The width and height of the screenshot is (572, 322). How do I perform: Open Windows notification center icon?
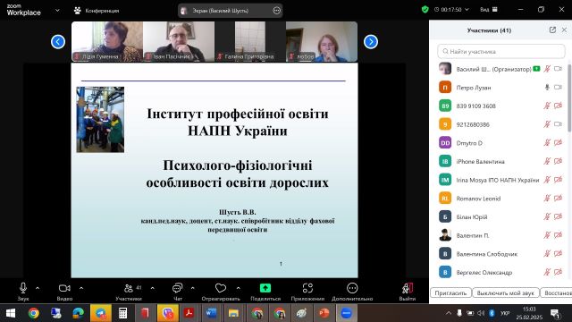[556, 313]
